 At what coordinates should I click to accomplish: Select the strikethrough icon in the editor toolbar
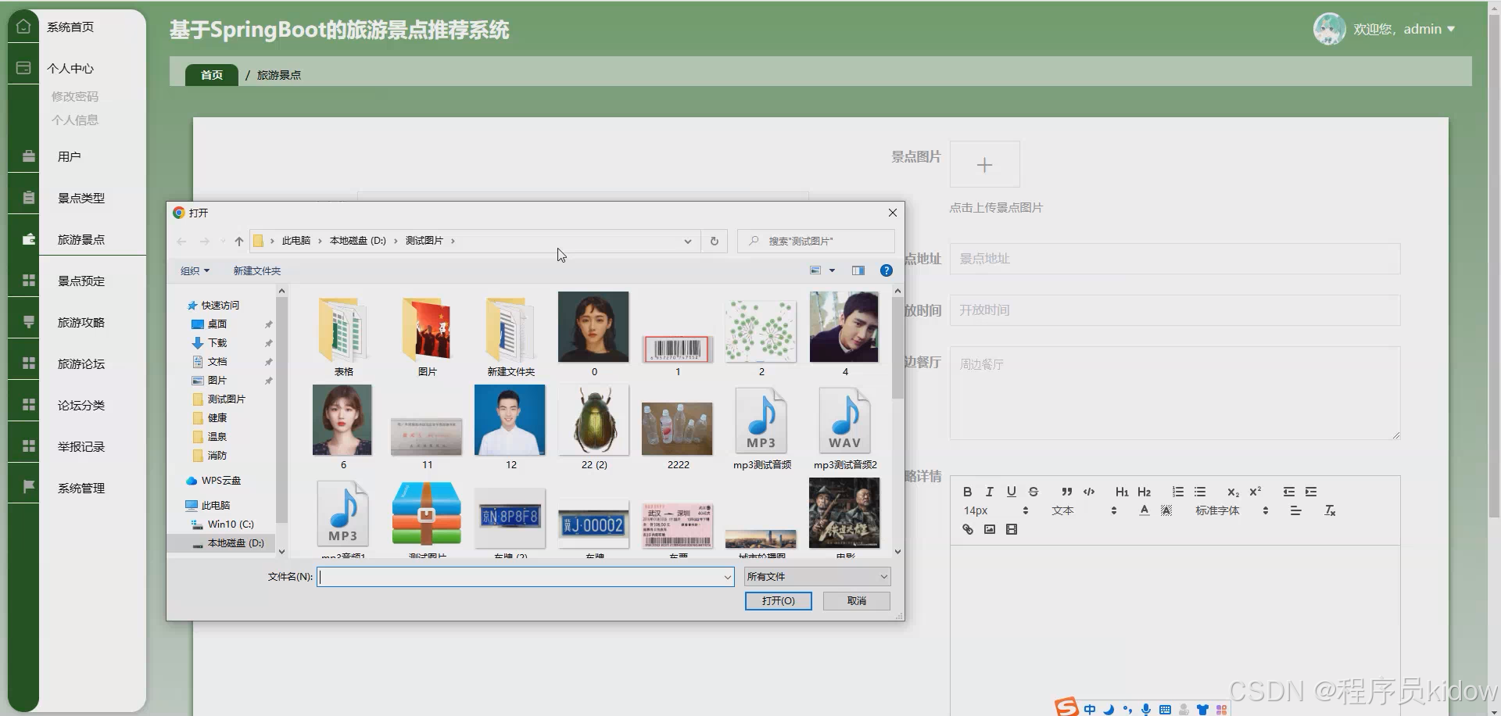coord(1033,492)
